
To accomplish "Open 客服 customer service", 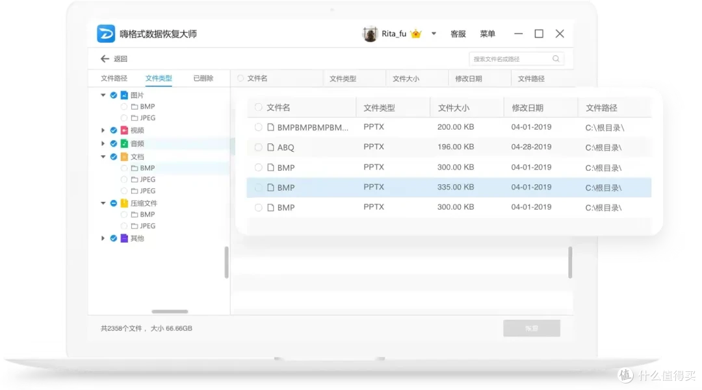I will pyautogui.click(x=458, y=34).
